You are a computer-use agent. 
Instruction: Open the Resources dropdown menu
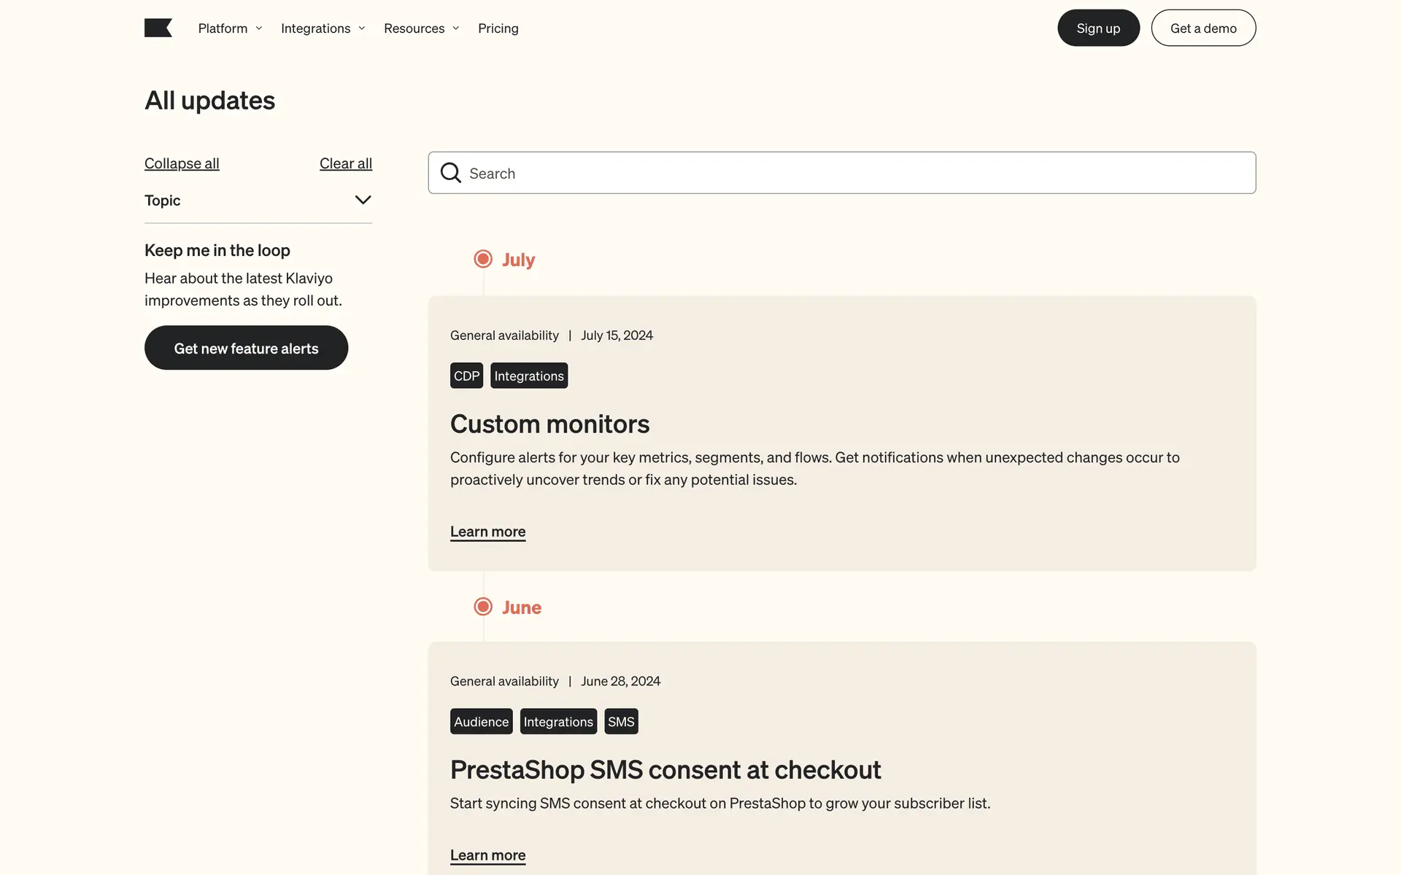coord(421,28)
